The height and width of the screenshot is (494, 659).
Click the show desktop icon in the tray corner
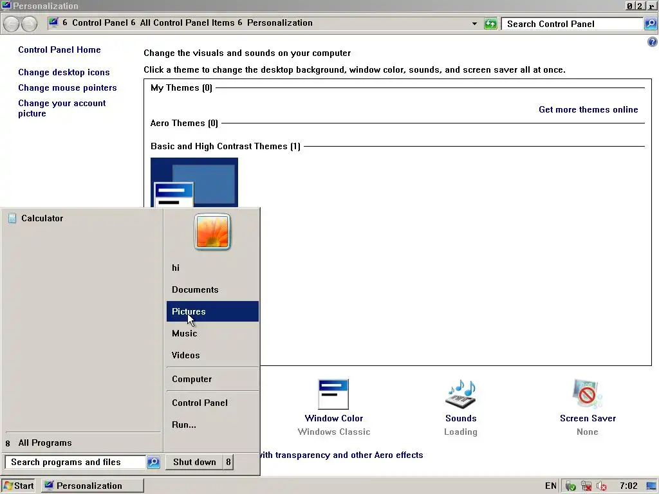point(651,486)
